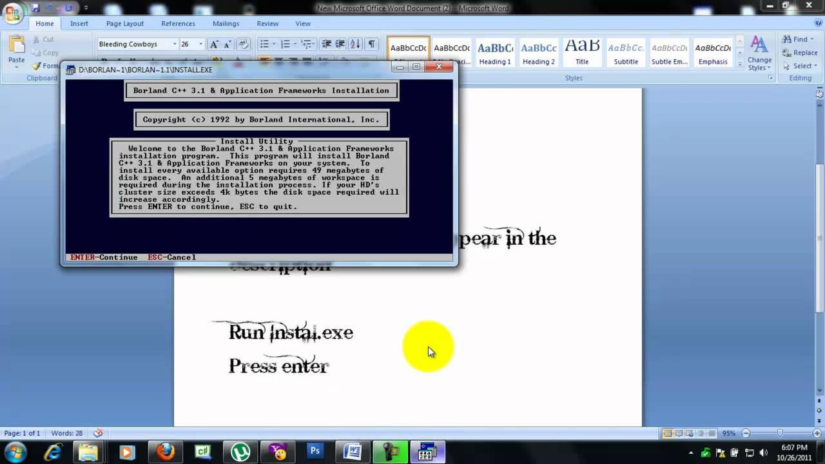Sort paragraphs alphabetically icon

tap(355, 44)
